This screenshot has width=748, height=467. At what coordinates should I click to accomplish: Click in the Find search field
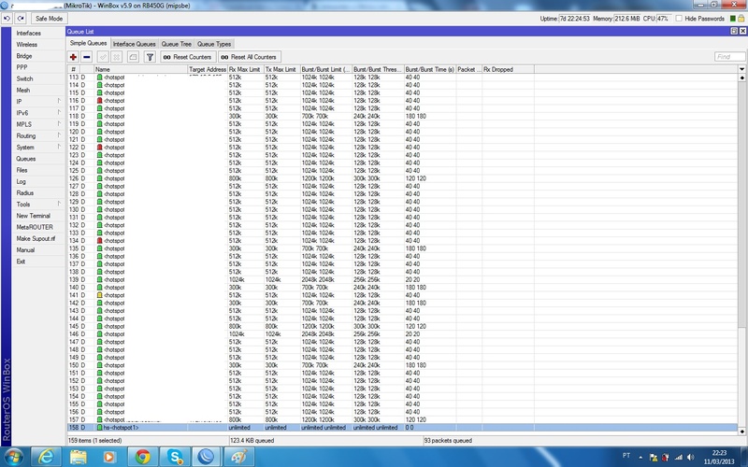pos(730,57)
